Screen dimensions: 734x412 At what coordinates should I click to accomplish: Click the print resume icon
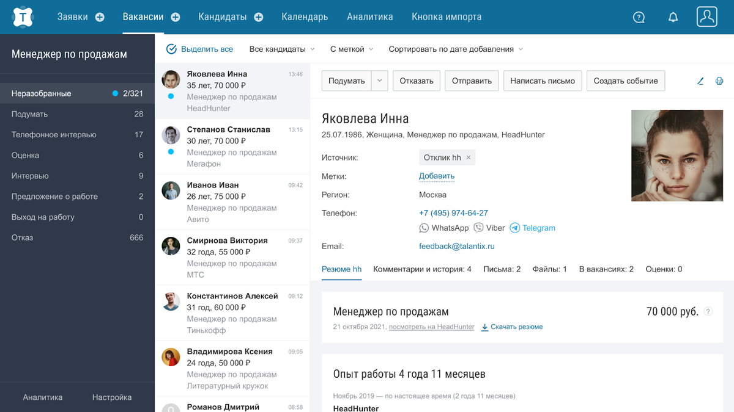(719, 80)
